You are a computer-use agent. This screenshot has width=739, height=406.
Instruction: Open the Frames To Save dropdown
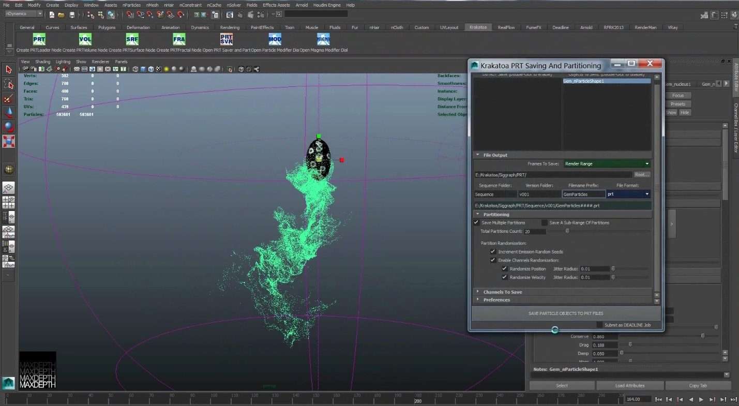point(607,163)
